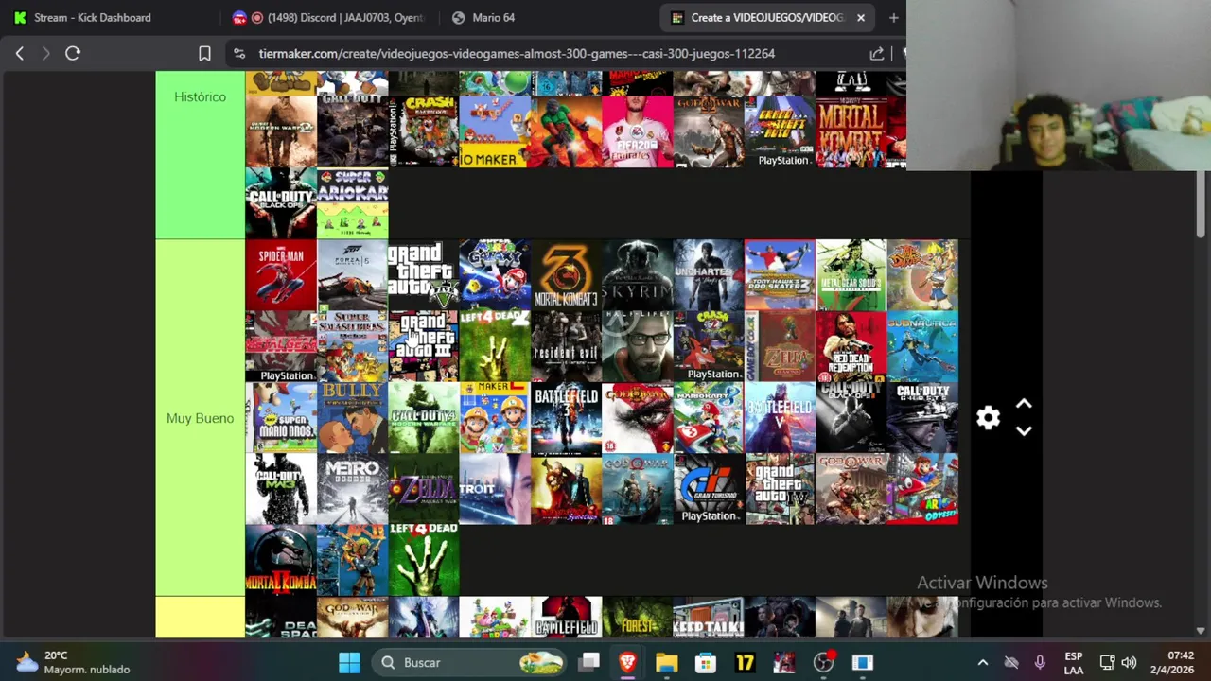Select the FIFA 20 cover in Histórico
This screenshot has width=1211, height=681.
(x=638, y=131)
